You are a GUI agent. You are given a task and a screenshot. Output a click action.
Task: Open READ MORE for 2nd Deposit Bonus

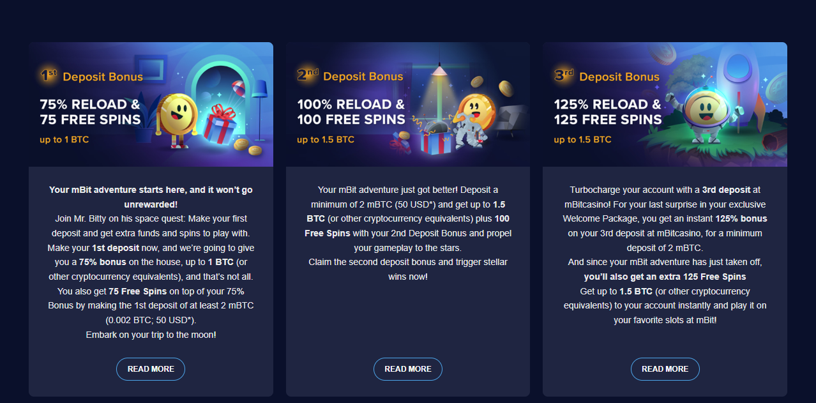coord(408,369)
